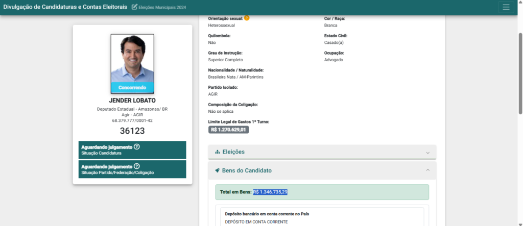523x226 pixels.
Task: Click the text Deputado Estadual - Amazonas/ BR
Action: 132,109
